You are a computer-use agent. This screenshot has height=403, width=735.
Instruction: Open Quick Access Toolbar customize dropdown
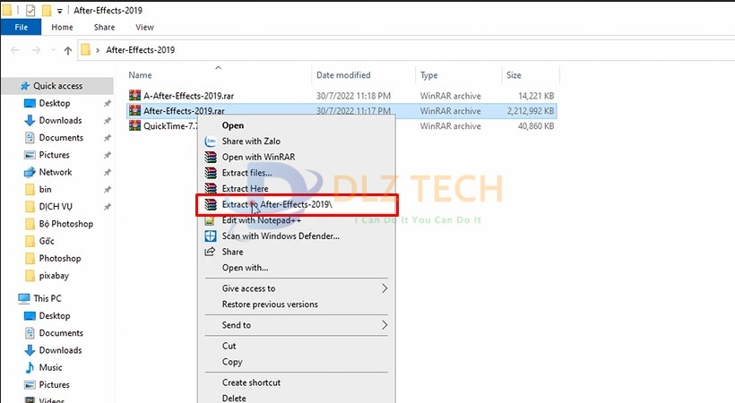coord(59,11)
